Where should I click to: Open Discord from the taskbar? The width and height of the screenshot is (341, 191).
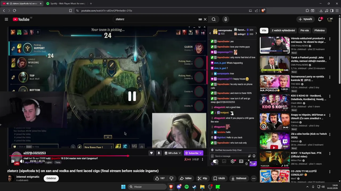pyautogui.click(x=179, y=187)
